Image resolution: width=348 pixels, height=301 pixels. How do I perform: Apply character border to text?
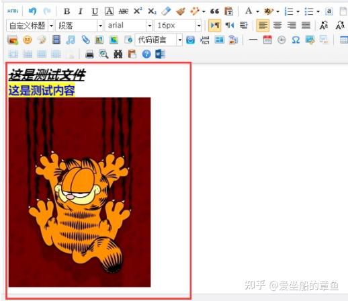[109, 11]
